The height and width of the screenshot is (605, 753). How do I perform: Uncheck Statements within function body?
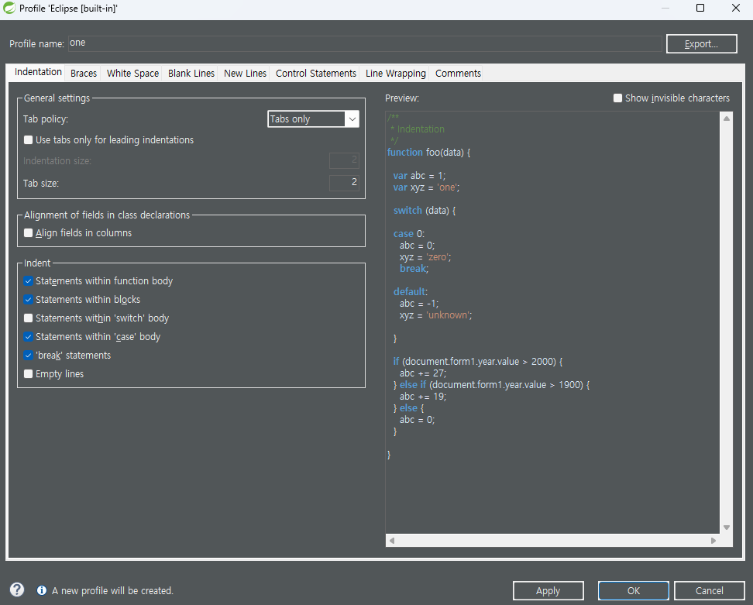point(29,281)
